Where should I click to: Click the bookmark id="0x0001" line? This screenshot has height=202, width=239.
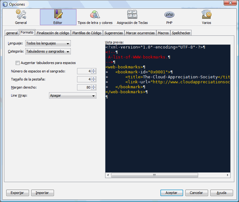144,72
